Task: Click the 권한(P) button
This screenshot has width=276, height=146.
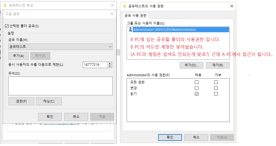Action: [21, 101]
